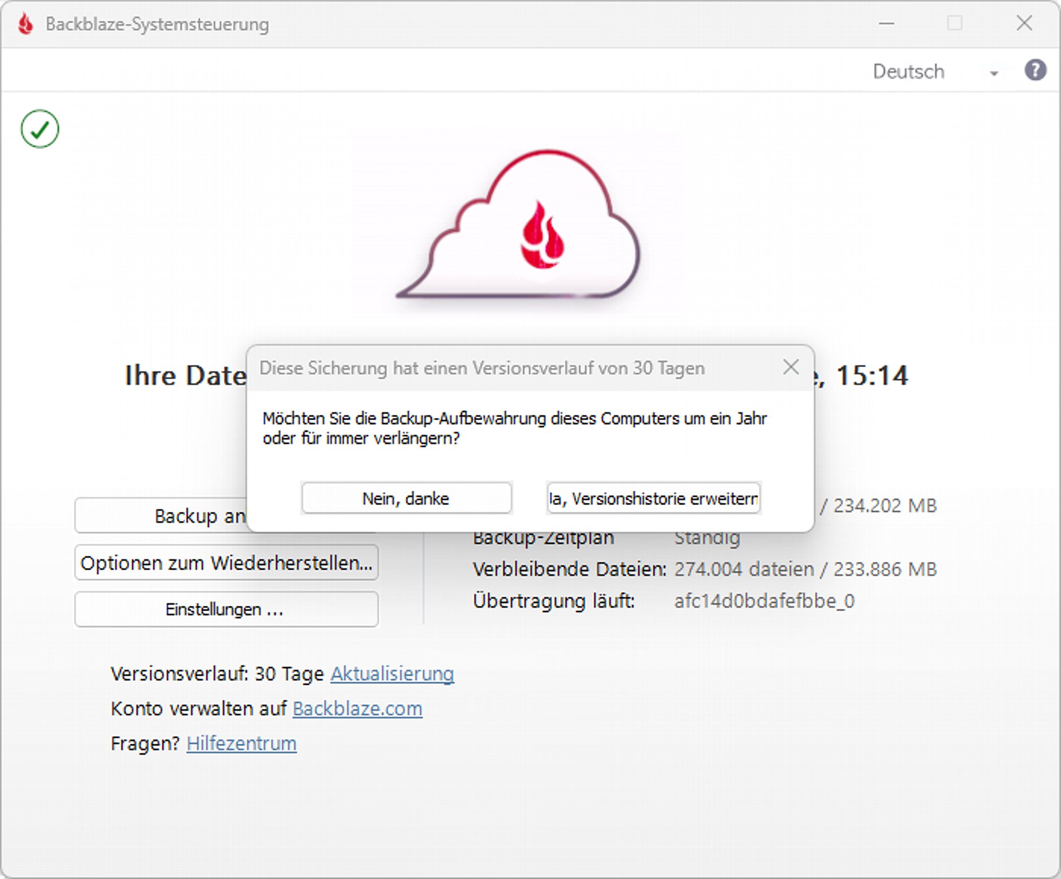Open the Deutsch language dropdown
Viewport: 1061px width, 879px height.
935,72
